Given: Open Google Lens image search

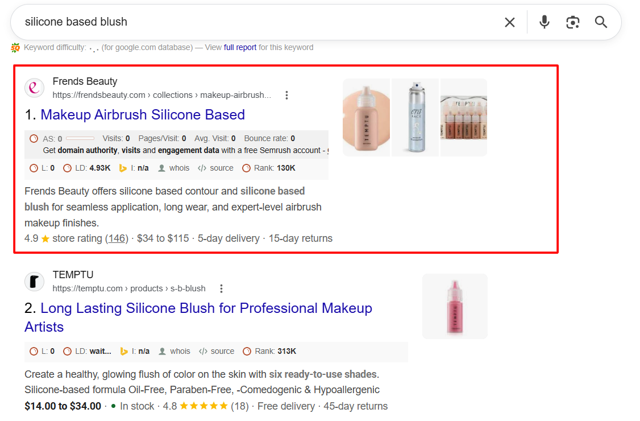Looking at the screenshot, I should pyautogui.click(x=573, y=22).
